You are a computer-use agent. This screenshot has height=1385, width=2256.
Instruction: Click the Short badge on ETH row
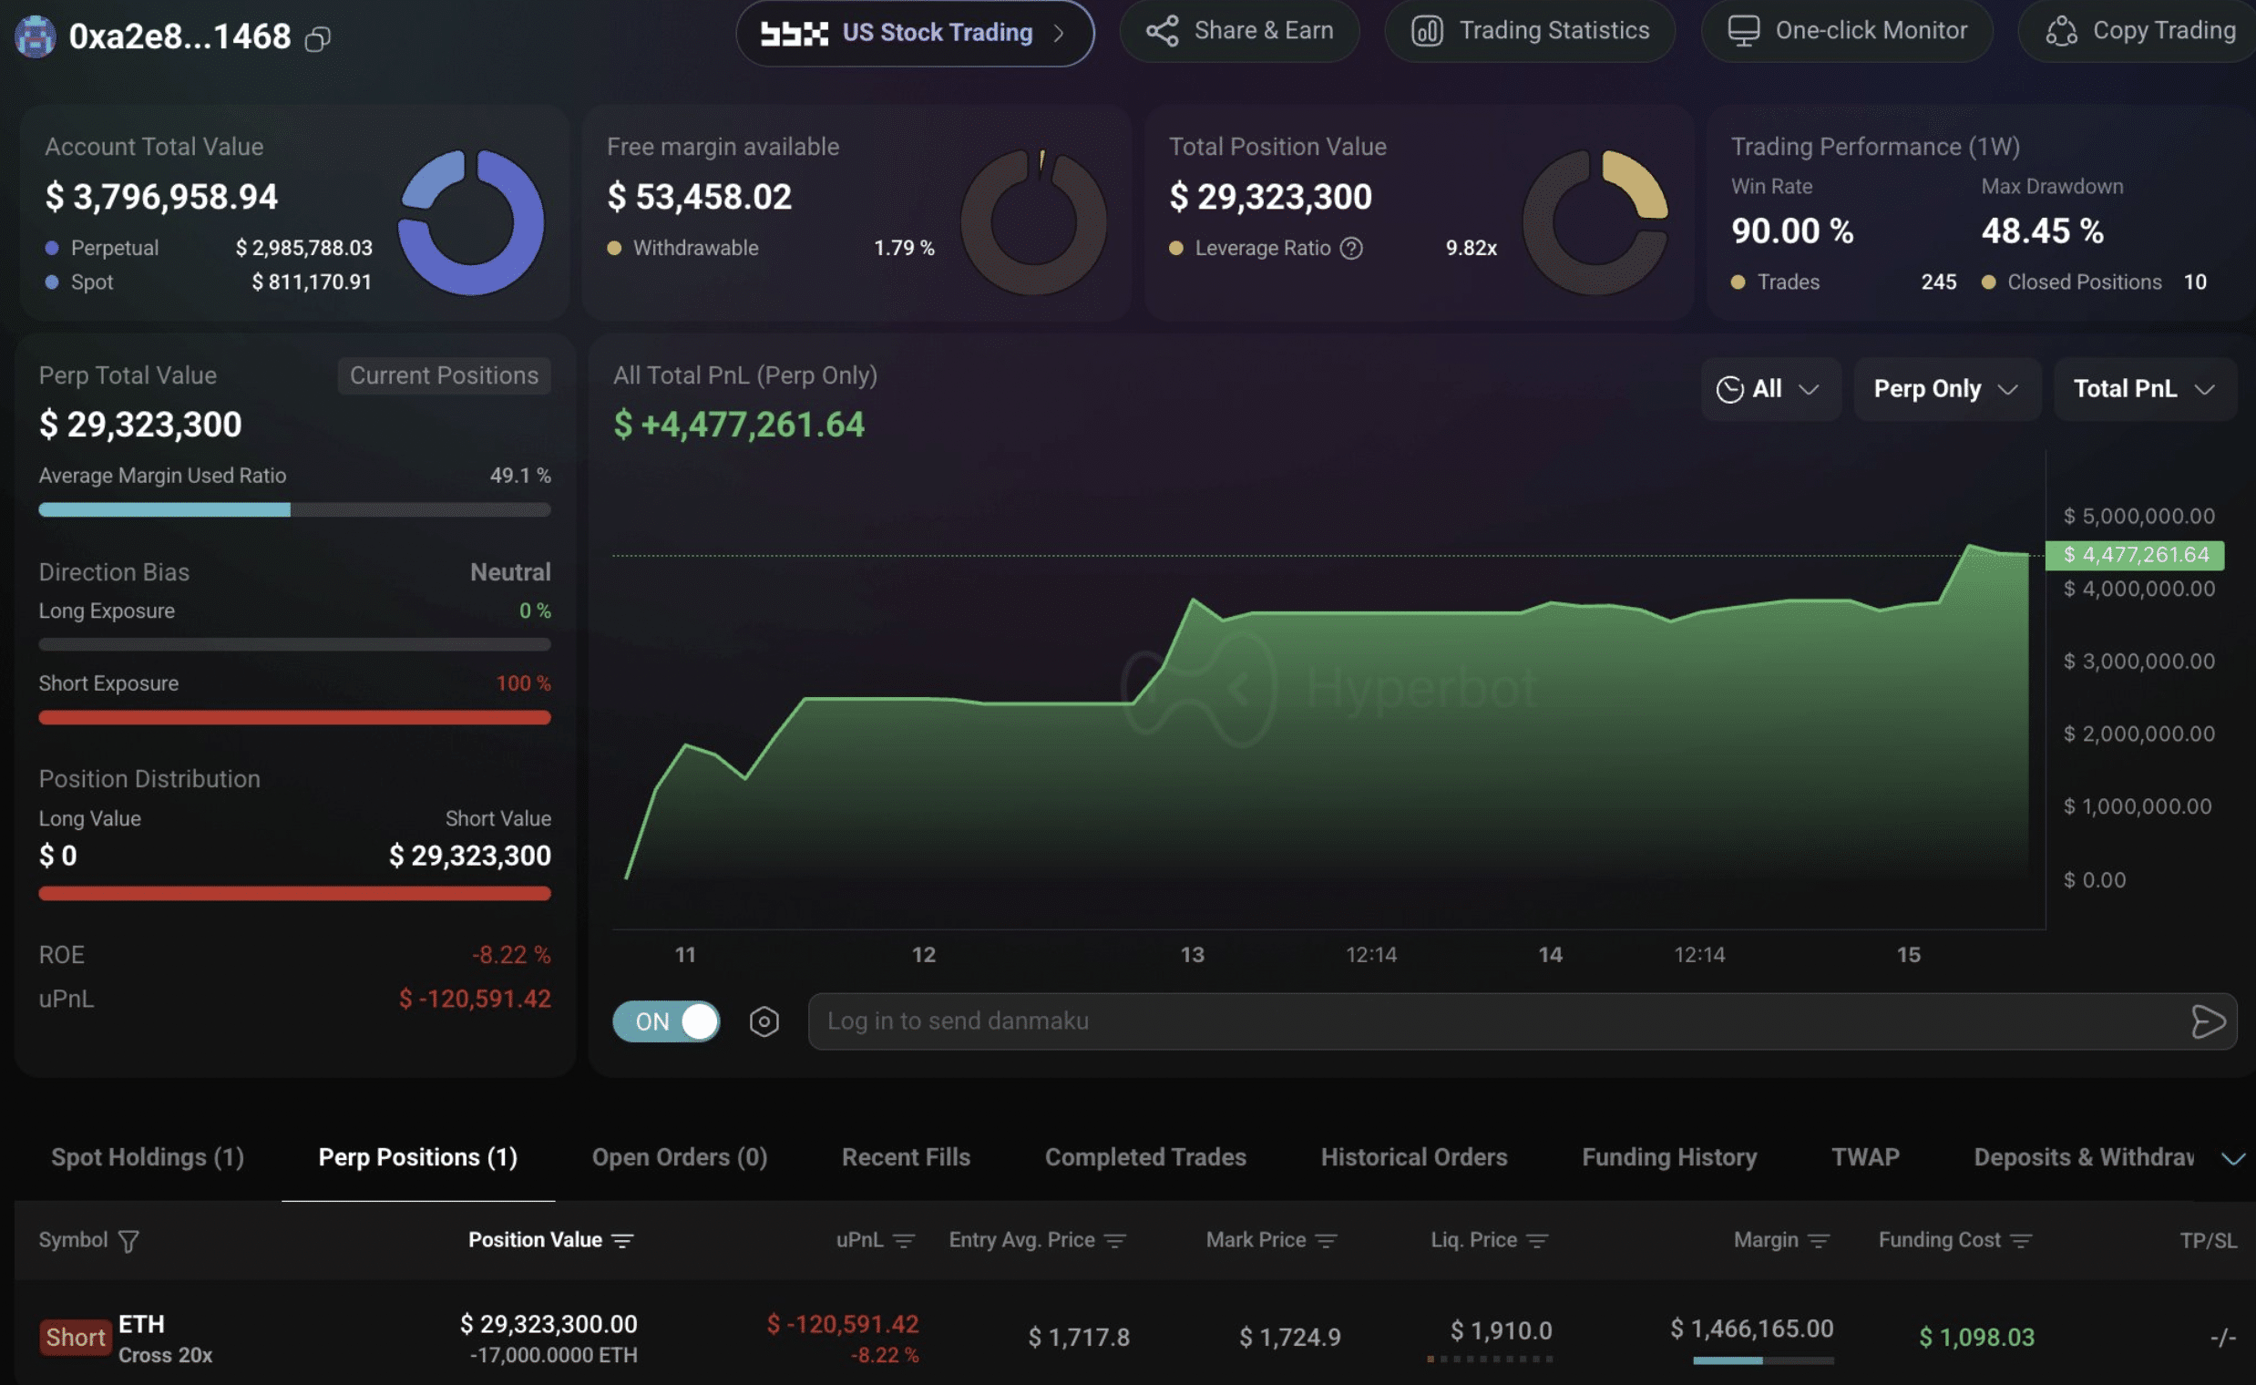coord(75,1339)
